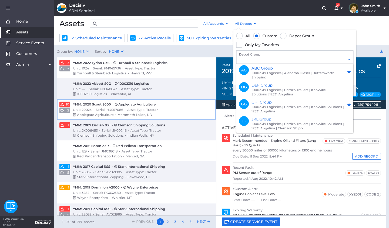
Task: Toggle favorite star on GHI Group
Action: pyautogui.click(x=349, y=105)
